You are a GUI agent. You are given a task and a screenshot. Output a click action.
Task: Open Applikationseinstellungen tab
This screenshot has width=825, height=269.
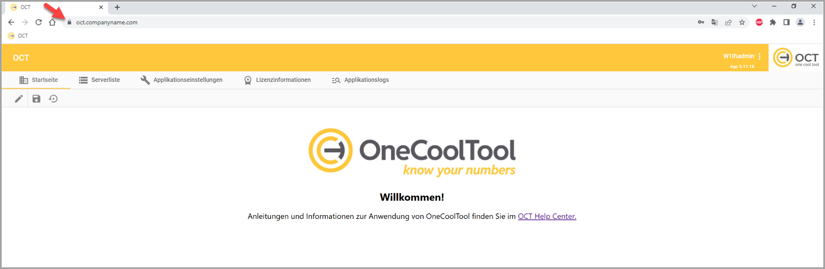pos(182,80)
